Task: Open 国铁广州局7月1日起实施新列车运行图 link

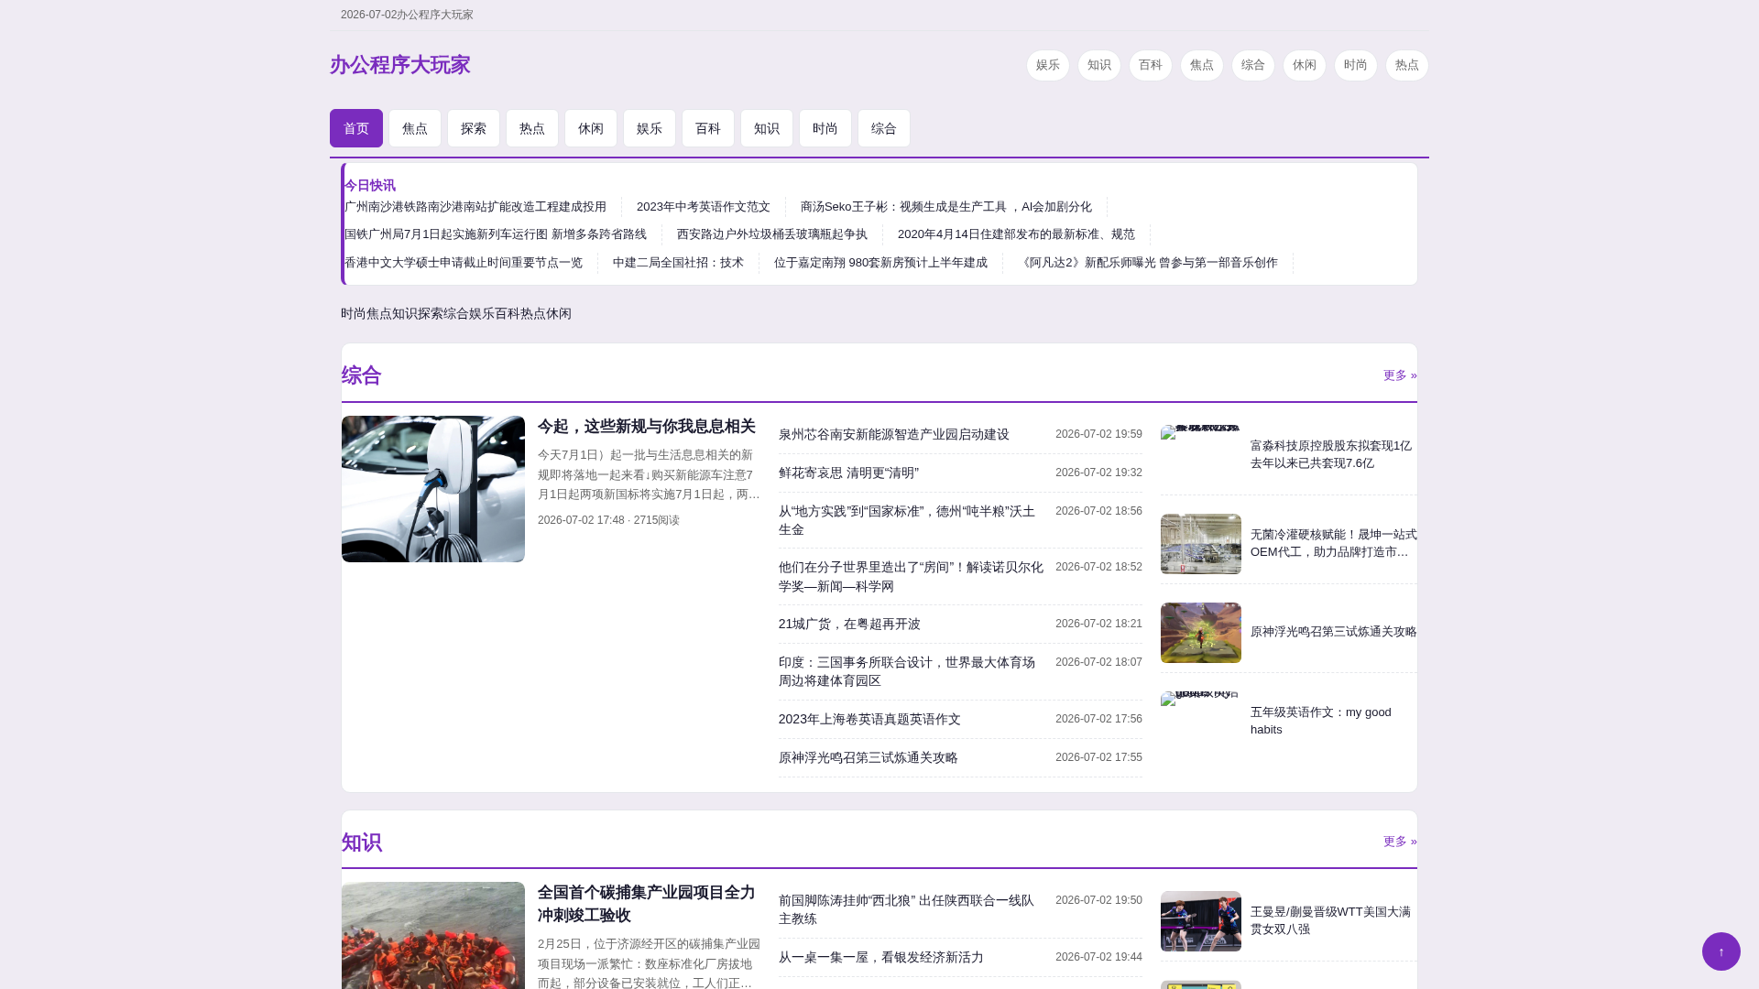Action: pos(496,234)
